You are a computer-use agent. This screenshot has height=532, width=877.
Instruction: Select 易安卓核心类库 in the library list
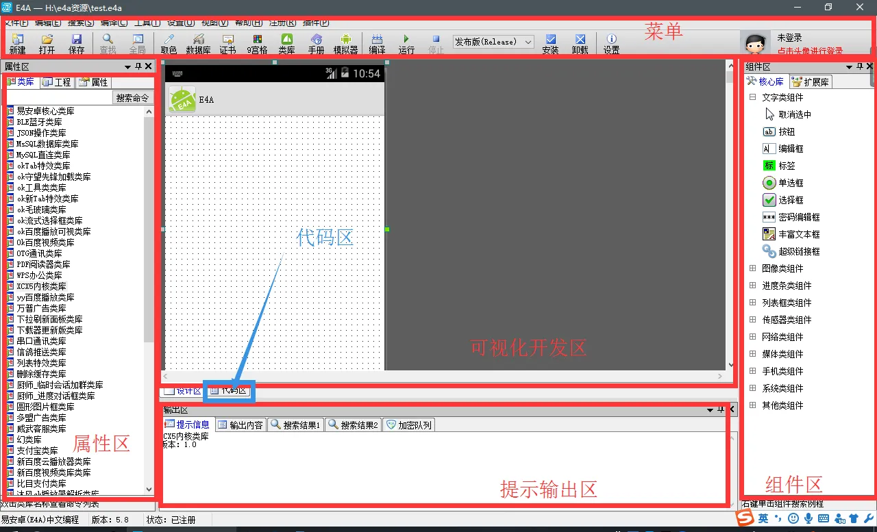pyautogui.click(x=45, y=111)
